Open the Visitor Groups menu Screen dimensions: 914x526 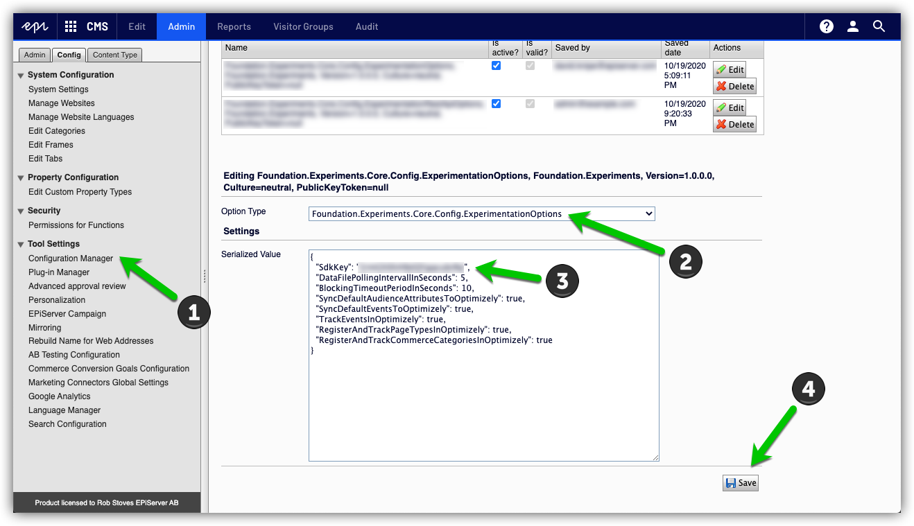[x=303, y=26]
